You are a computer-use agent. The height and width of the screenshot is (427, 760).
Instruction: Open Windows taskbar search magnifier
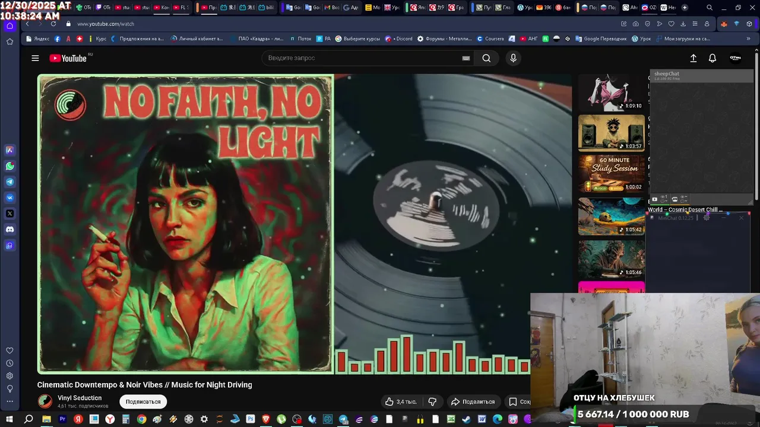pyautogui.click(x=28, y=419)
